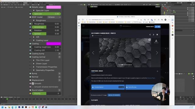The height and width of the screenshot is (109, 195).
Task: Click the browser sidebar search icon
Action: tap(172, 23)
